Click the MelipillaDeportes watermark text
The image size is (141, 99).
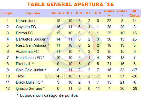(x=73, y=77)
